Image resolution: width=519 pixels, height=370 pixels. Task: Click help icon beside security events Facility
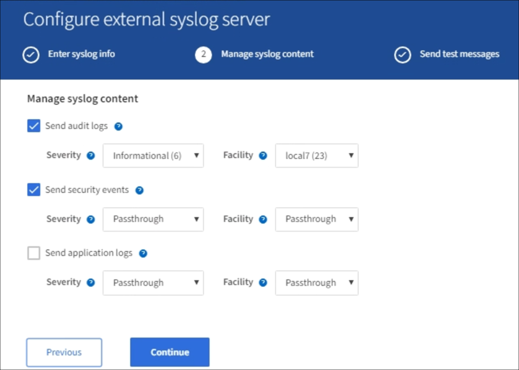(x=263, y=219)
